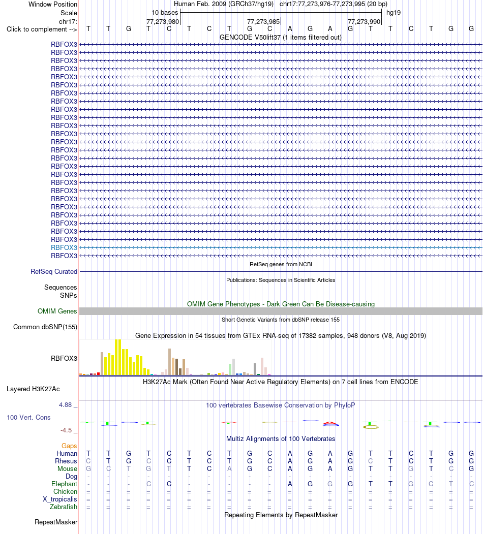The image size is (483, 534).
Task: Click the -4.5 PhyloP lower scale value
Action: coord(66,430)
